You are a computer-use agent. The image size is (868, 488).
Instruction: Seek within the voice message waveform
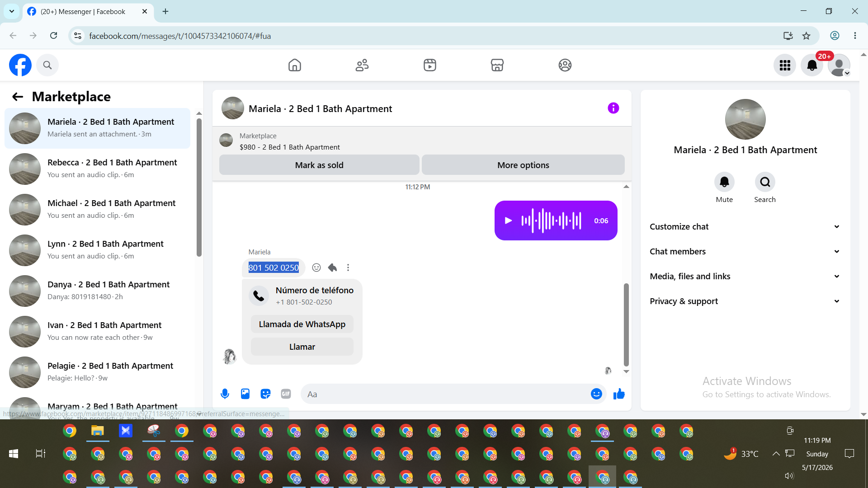(552, 221)
